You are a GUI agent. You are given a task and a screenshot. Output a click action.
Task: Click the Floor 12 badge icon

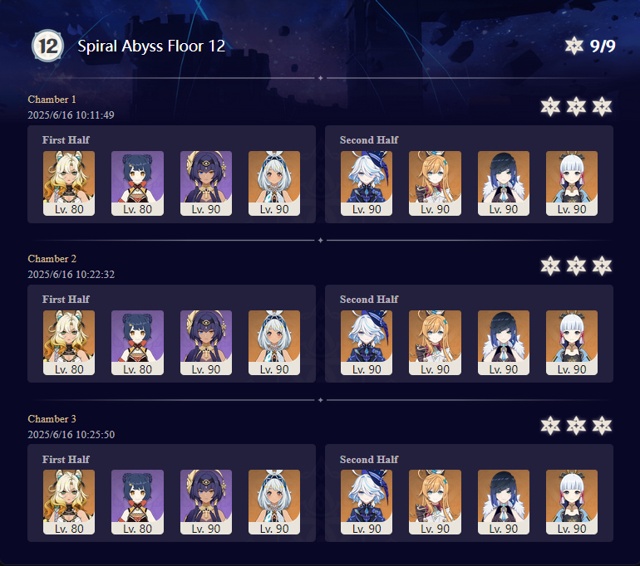47,46
